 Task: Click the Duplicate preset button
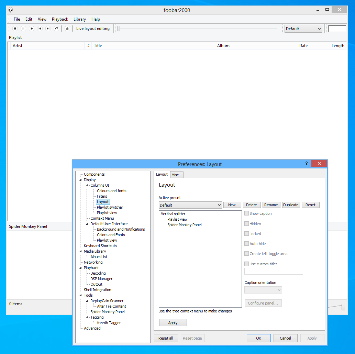click(291, 204)
